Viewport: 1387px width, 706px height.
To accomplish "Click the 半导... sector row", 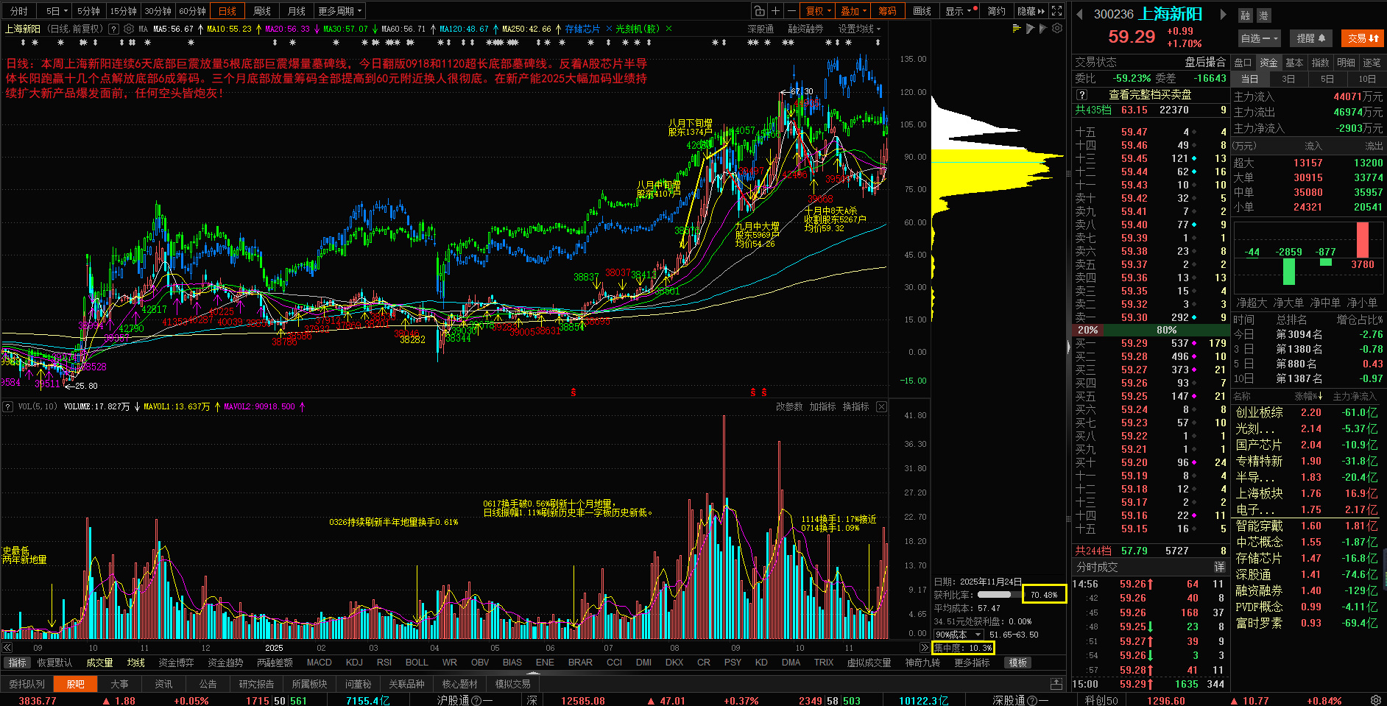I will click(x=1308, y=477).
